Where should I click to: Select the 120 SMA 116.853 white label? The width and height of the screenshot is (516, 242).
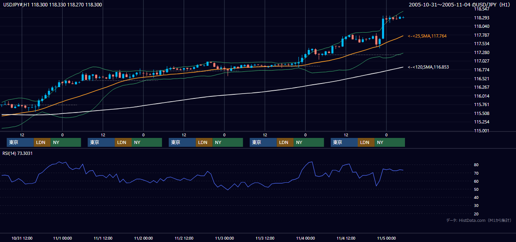[428, 67]
